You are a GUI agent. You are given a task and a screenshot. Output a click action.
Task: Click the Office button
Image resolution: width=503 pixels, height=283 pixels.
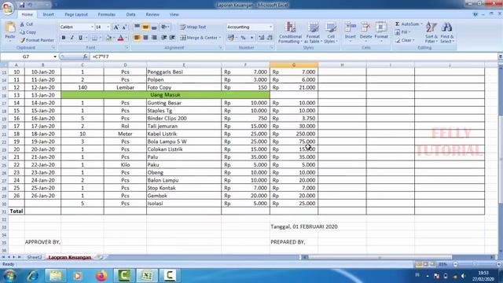7,7
